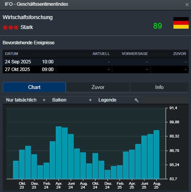This screenshot has height=192, width=191.
Task: Click the 91,4 axis label
Action: click(x=173, y=108)
